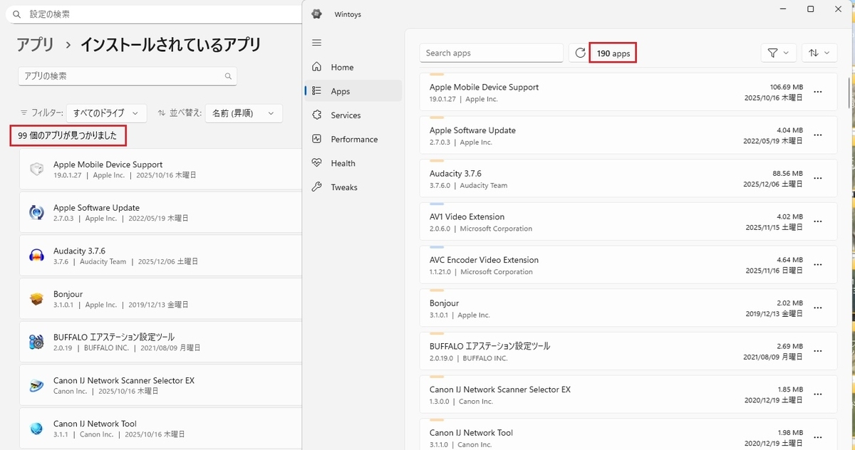Focus the Search apps field in Wintoys

492,53
